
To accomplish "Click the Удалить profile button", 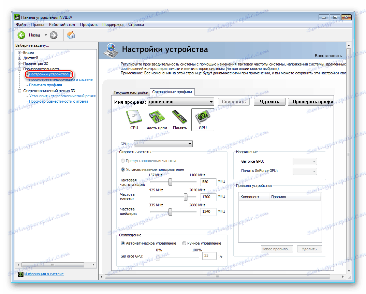I will click(269, 102).
